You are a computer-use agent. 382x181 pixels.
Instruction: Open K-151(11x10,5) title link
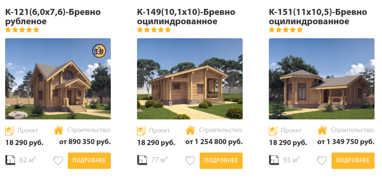(318, 16)
